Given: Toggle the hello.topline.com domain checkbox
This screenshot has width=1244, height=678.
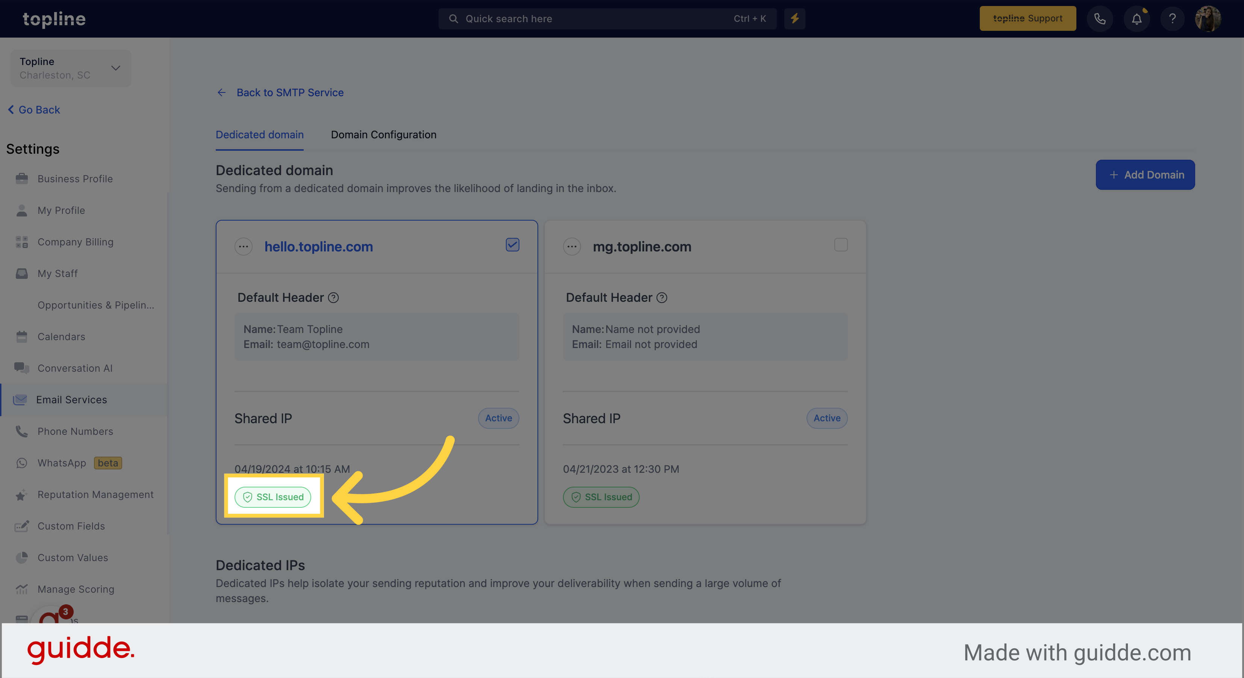Looking at the screenshot, I should 513,245.
